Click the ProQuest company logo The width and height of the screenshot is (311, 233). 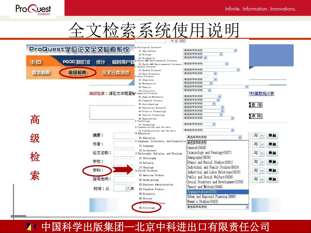[33, 9]
